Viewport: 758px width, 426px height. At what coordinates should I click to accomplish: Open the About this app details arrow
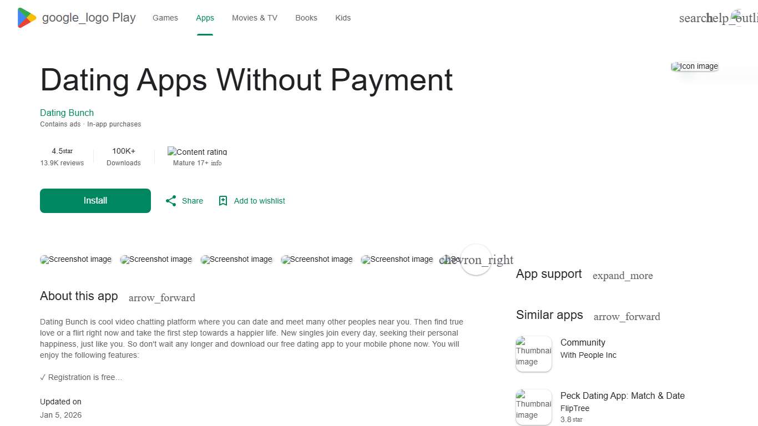click(x=161, y=298)
